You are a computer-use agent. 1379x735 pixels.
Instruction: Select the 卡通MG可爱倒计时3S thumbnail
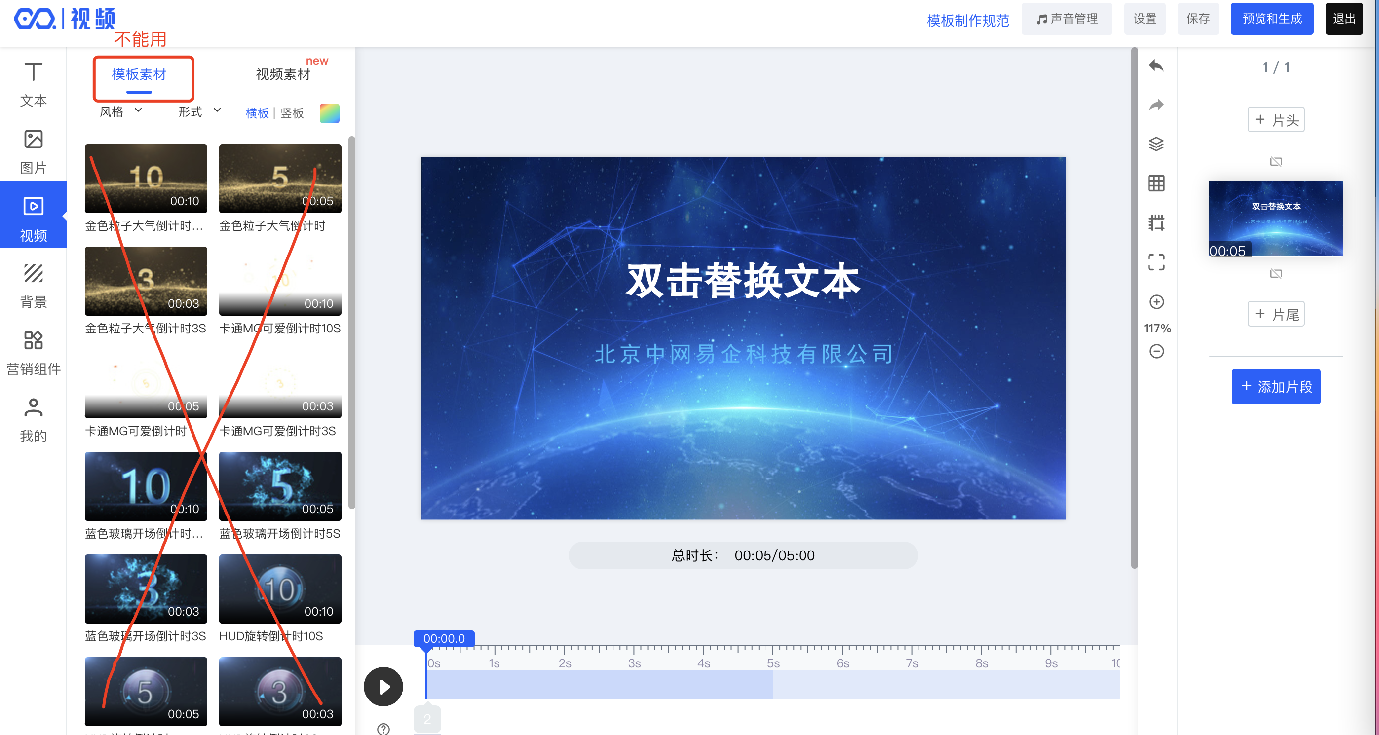pyautogui.click(x=280, y=384)
